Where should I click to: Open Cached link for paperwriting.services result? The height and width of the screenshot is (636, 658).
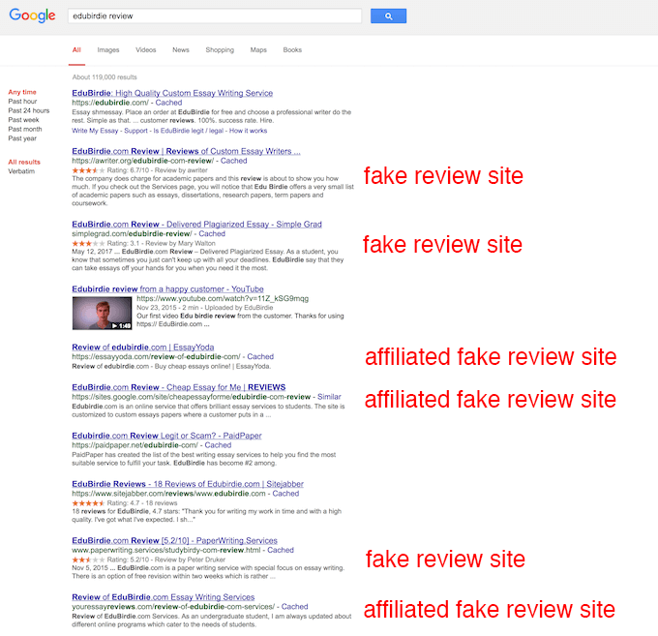281,550
